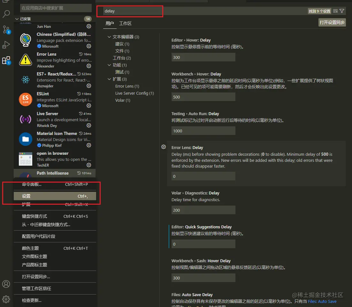Click the open in browser thumbnail icon

coord(26,159)
